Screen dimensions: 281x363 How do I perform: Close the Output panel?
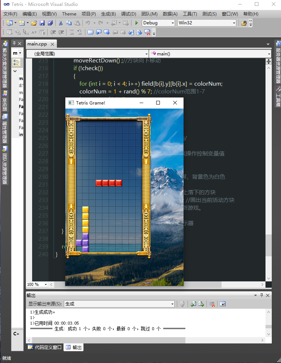[x=268, y=295]
